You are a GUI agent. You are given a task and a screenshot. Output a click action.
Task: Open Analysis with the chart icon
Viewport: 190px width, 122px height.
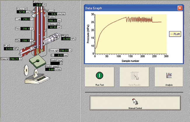[169, 75]
